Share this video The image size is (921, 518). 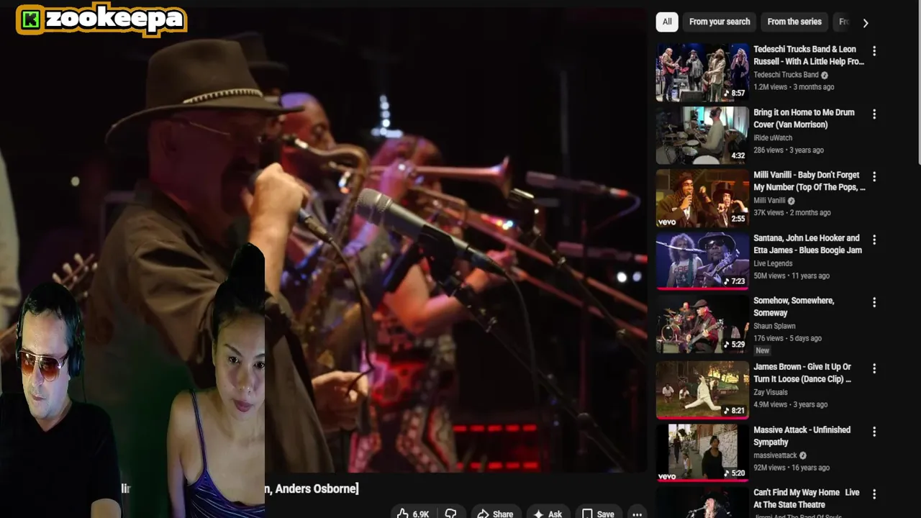pyautogui.click(x=495, y=514)
